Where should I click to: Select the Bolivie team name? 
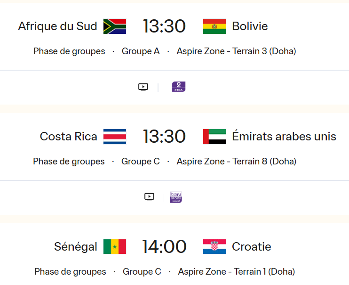point(250,26)
